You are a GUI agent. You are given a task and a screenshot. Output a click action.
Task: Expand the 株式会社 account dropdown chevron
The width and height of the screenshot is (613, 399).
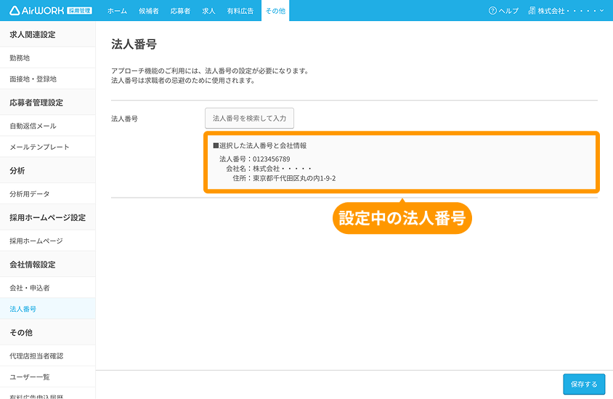[x=601, y=11]
